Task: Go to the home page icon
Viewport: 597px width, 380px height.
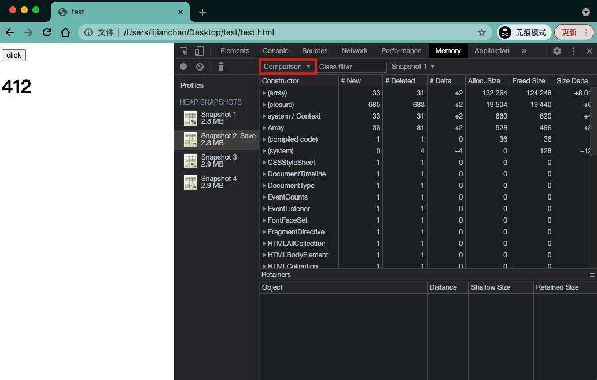Action: pos(65,32)
